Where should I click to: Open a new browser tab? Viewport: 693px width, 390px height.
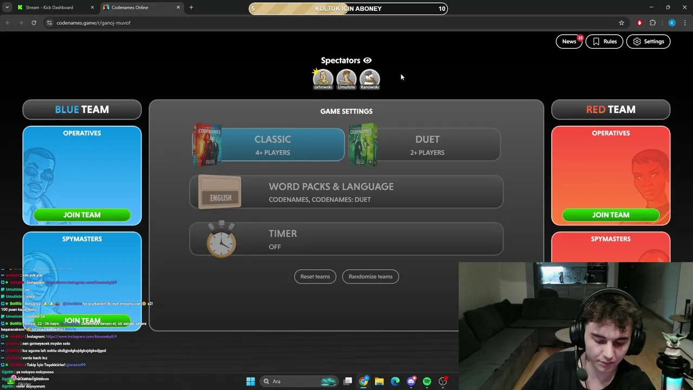[191, 8]
